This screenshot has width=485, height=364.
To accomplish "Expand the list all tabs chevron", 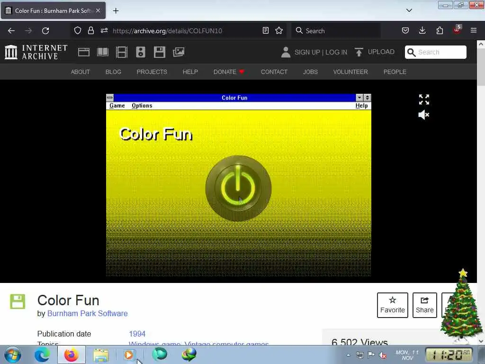I will (x=409, y=10).
